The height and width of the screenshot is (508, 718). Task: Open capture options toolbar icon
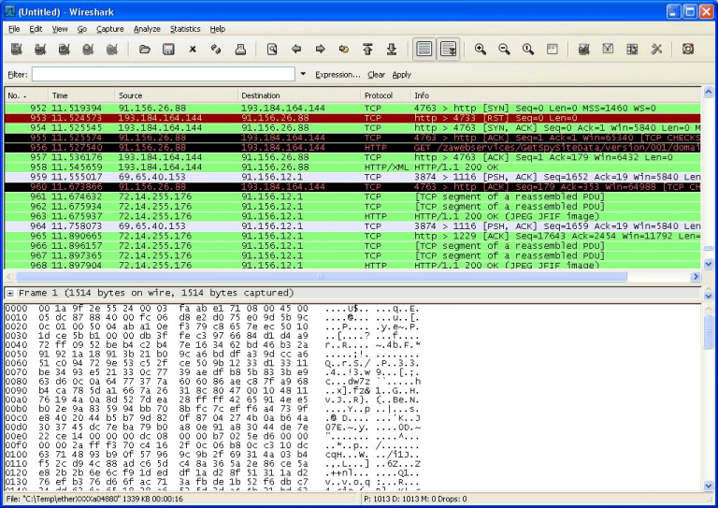tap(40, 49)
